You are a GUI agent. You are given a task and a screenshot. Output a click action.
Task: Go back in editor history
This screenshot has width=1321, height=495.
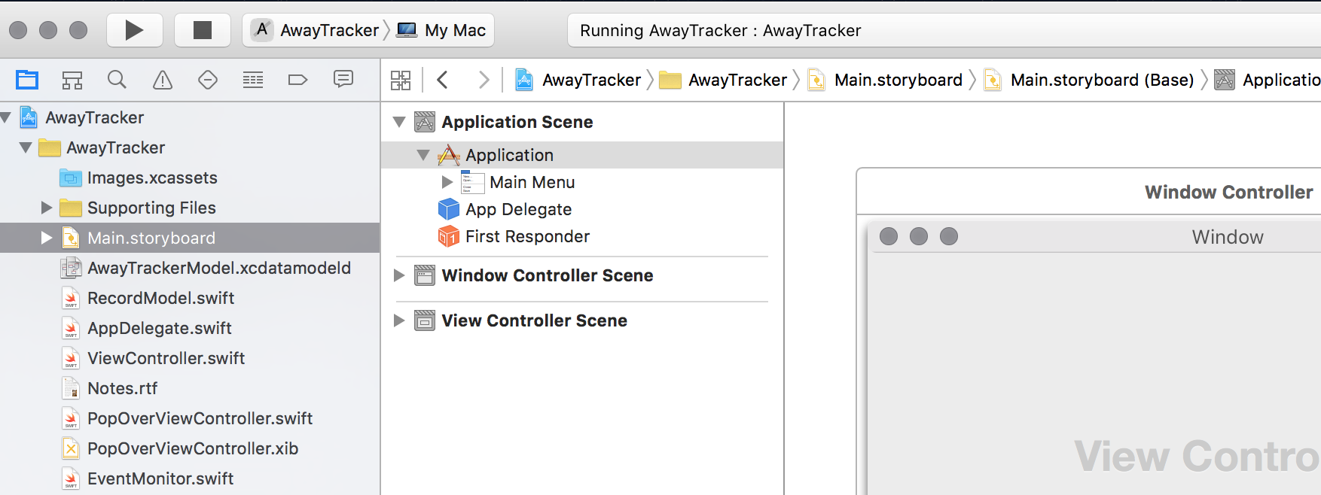pos(443,80)
